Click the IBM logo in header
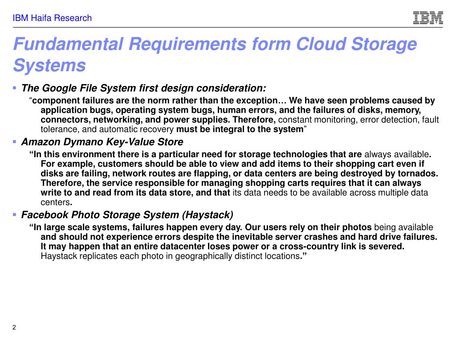The height and width of the screenshot is (342, 456). 428,17
